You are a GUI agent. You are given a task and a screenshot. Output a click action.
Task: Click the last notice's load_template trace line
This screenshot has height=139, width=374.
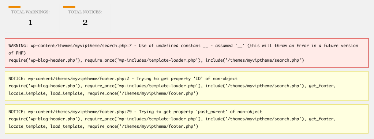click(x=103, y=126)
